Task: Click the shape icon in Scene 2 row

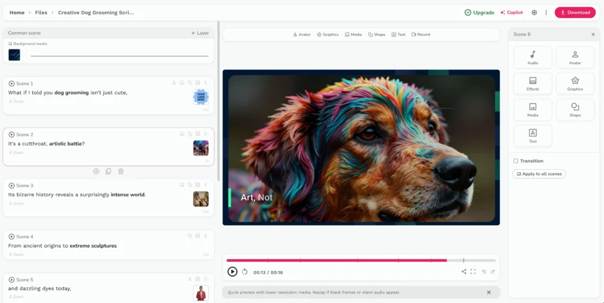Action: point(189,134)
